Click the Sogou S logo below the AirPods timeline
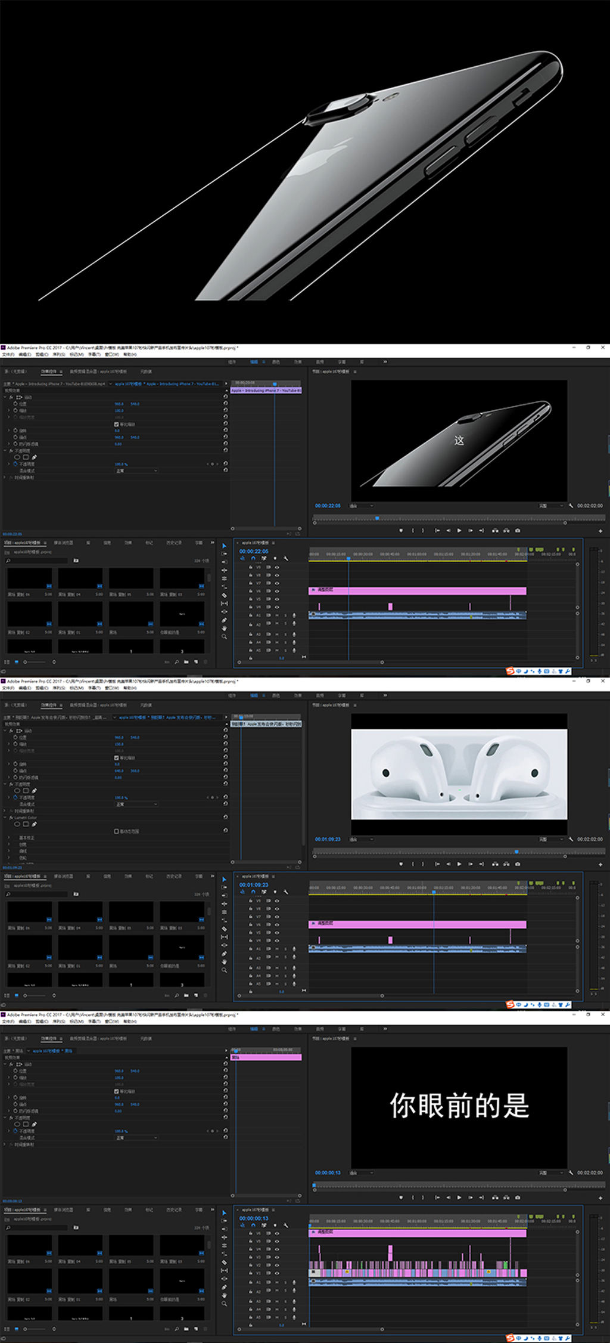 [509, 1004]
